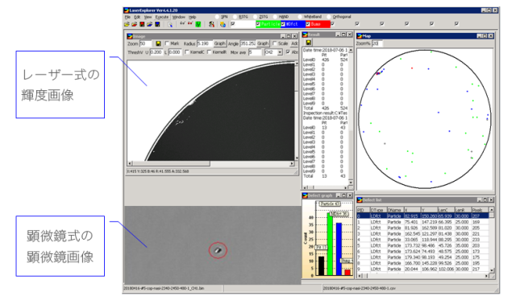Click the DType column header
The height and width of the screenshot is (304, 516).
tap(378, 210)
